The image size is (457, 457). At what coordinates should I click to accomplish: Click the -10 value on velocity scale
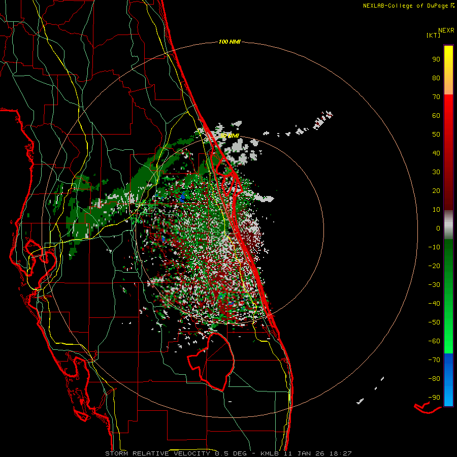coord(434,247)
